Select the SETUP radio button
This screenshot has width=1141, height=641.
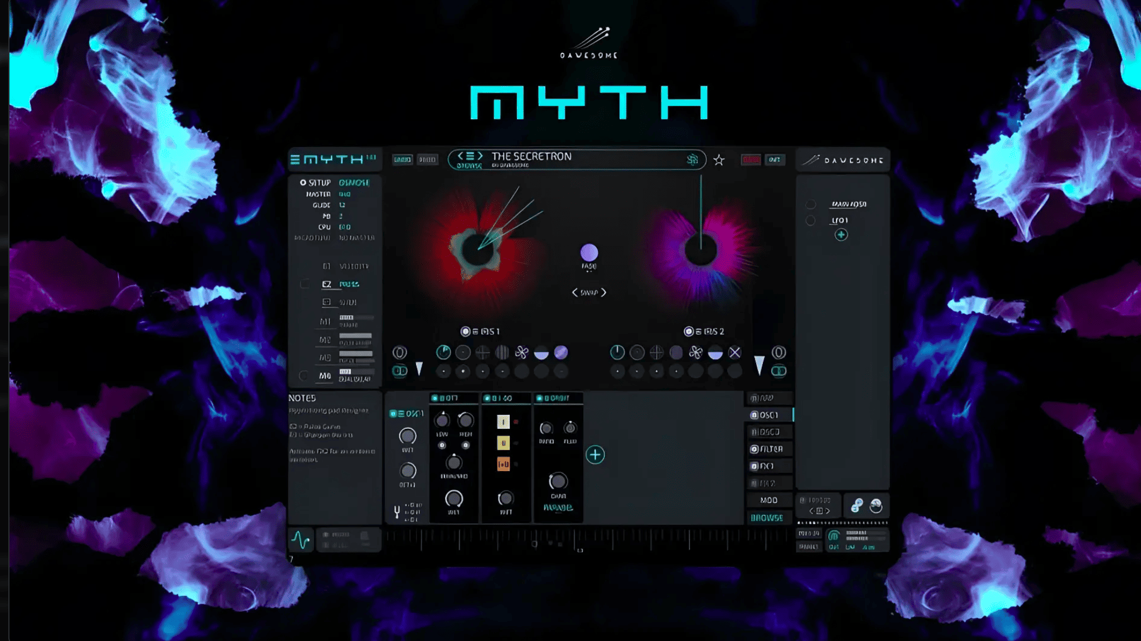coord(303,183)
